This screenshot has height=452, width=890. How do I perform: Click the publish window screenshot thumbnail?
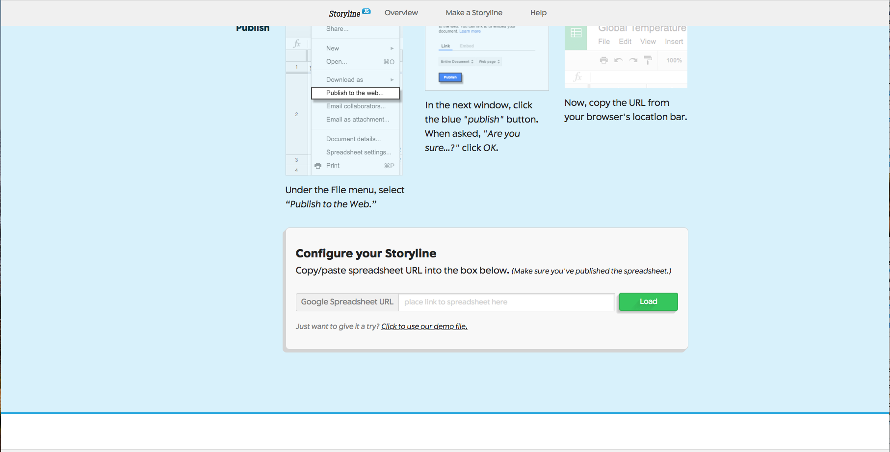487,58
